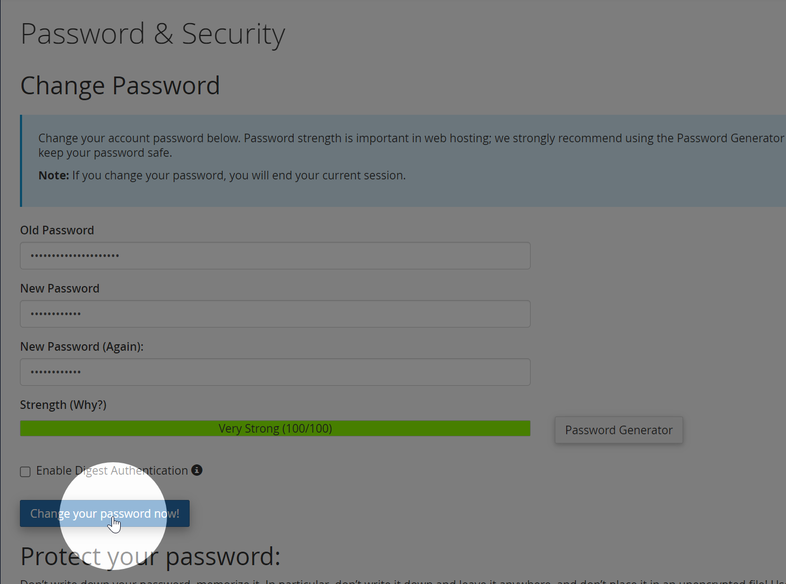786x584 pixels.
Task: Click the Enable Digest Authentication label text
Action: pos(112,470)
